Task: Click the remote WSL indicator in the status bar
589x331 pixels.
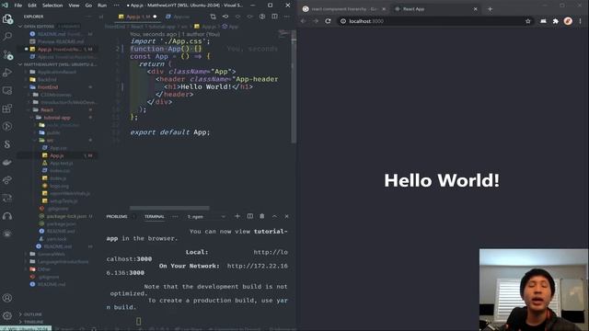Action: 26,328
